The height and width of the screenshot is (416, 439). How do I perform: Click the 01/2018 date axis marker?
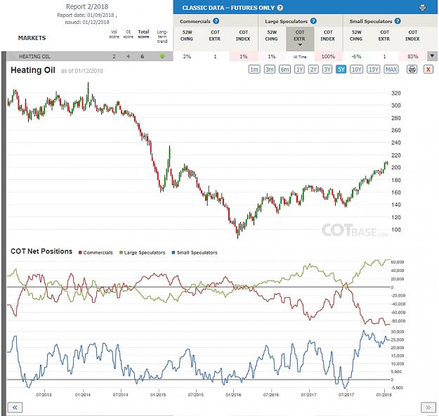384,395
